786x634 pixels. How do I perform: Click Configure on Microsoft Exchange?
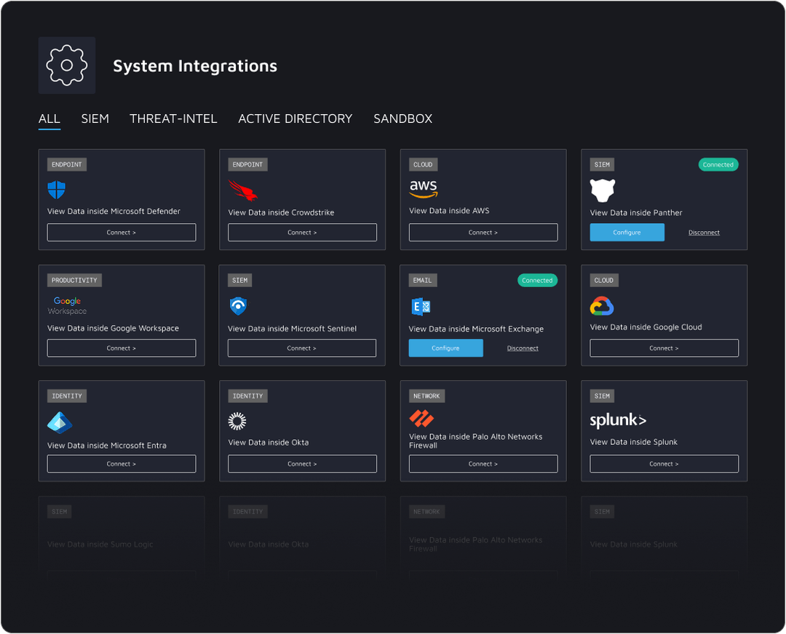point(445,348)
